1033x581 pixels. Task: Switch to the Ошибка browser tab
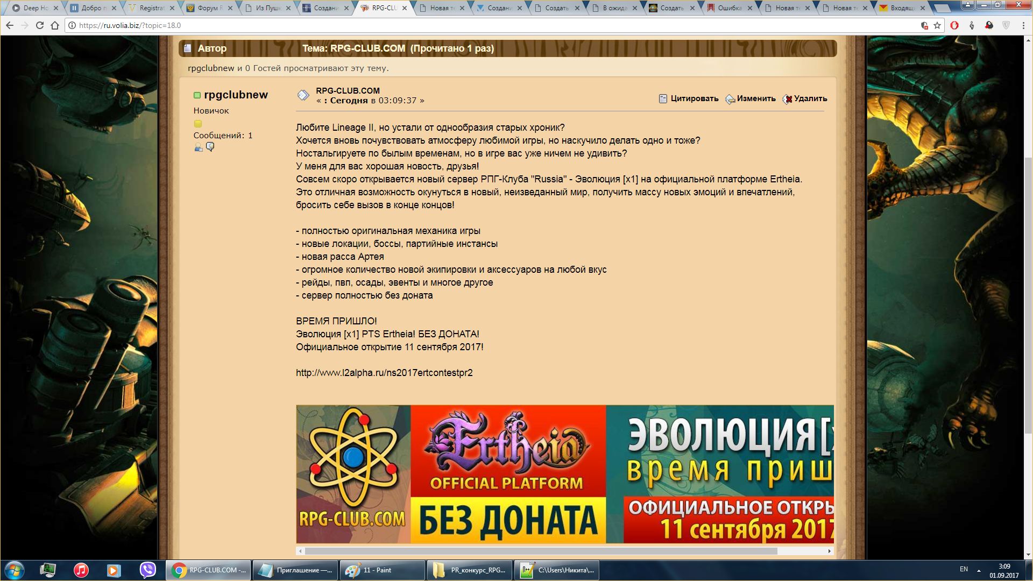click(x=730, y=8)
